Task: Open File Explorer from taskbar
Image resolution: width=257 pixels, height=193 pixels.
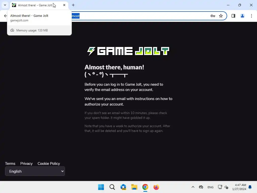Action: [x=134, y=187]
